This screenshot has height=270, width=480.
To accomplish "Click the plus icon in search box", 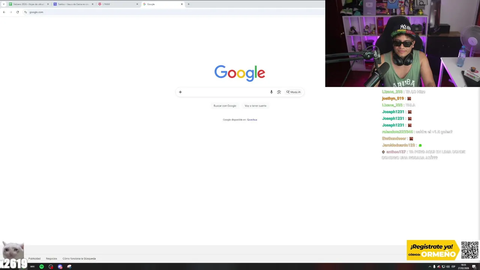I will (x=180, y=92).
